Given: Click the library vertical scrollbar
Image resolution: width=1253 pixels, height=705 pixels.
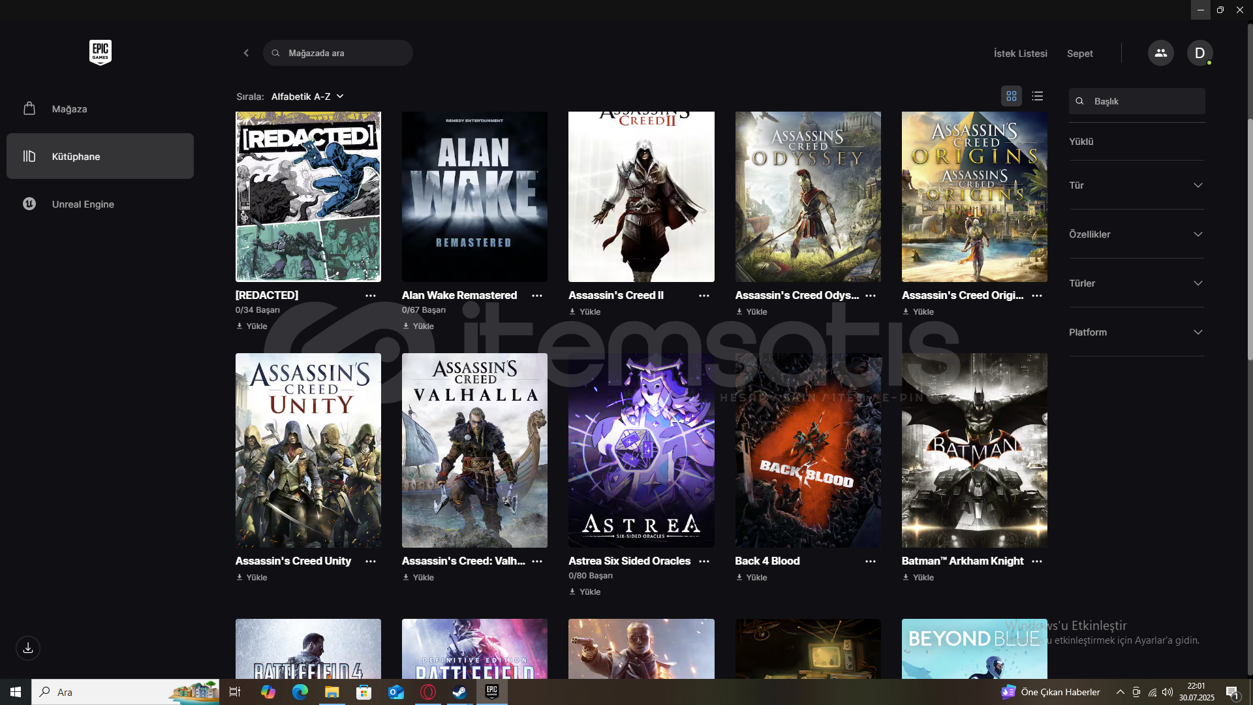Looking at the screenshot, I should pos(1250,239).
